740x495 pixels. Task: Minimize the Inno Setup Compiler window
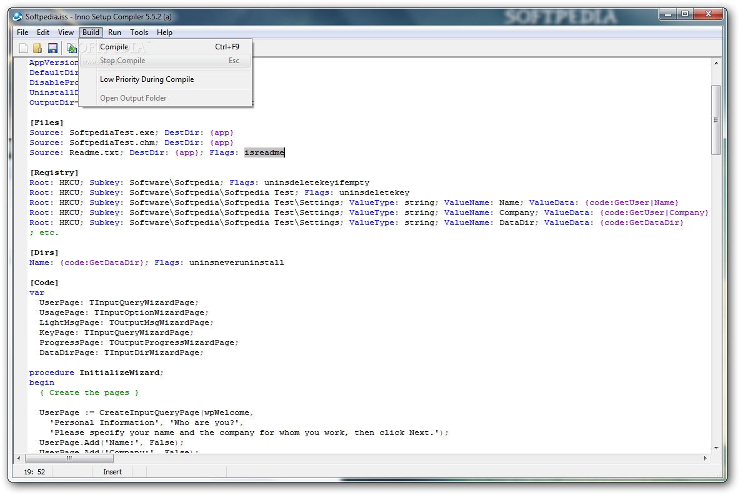(x=667, y=14)
